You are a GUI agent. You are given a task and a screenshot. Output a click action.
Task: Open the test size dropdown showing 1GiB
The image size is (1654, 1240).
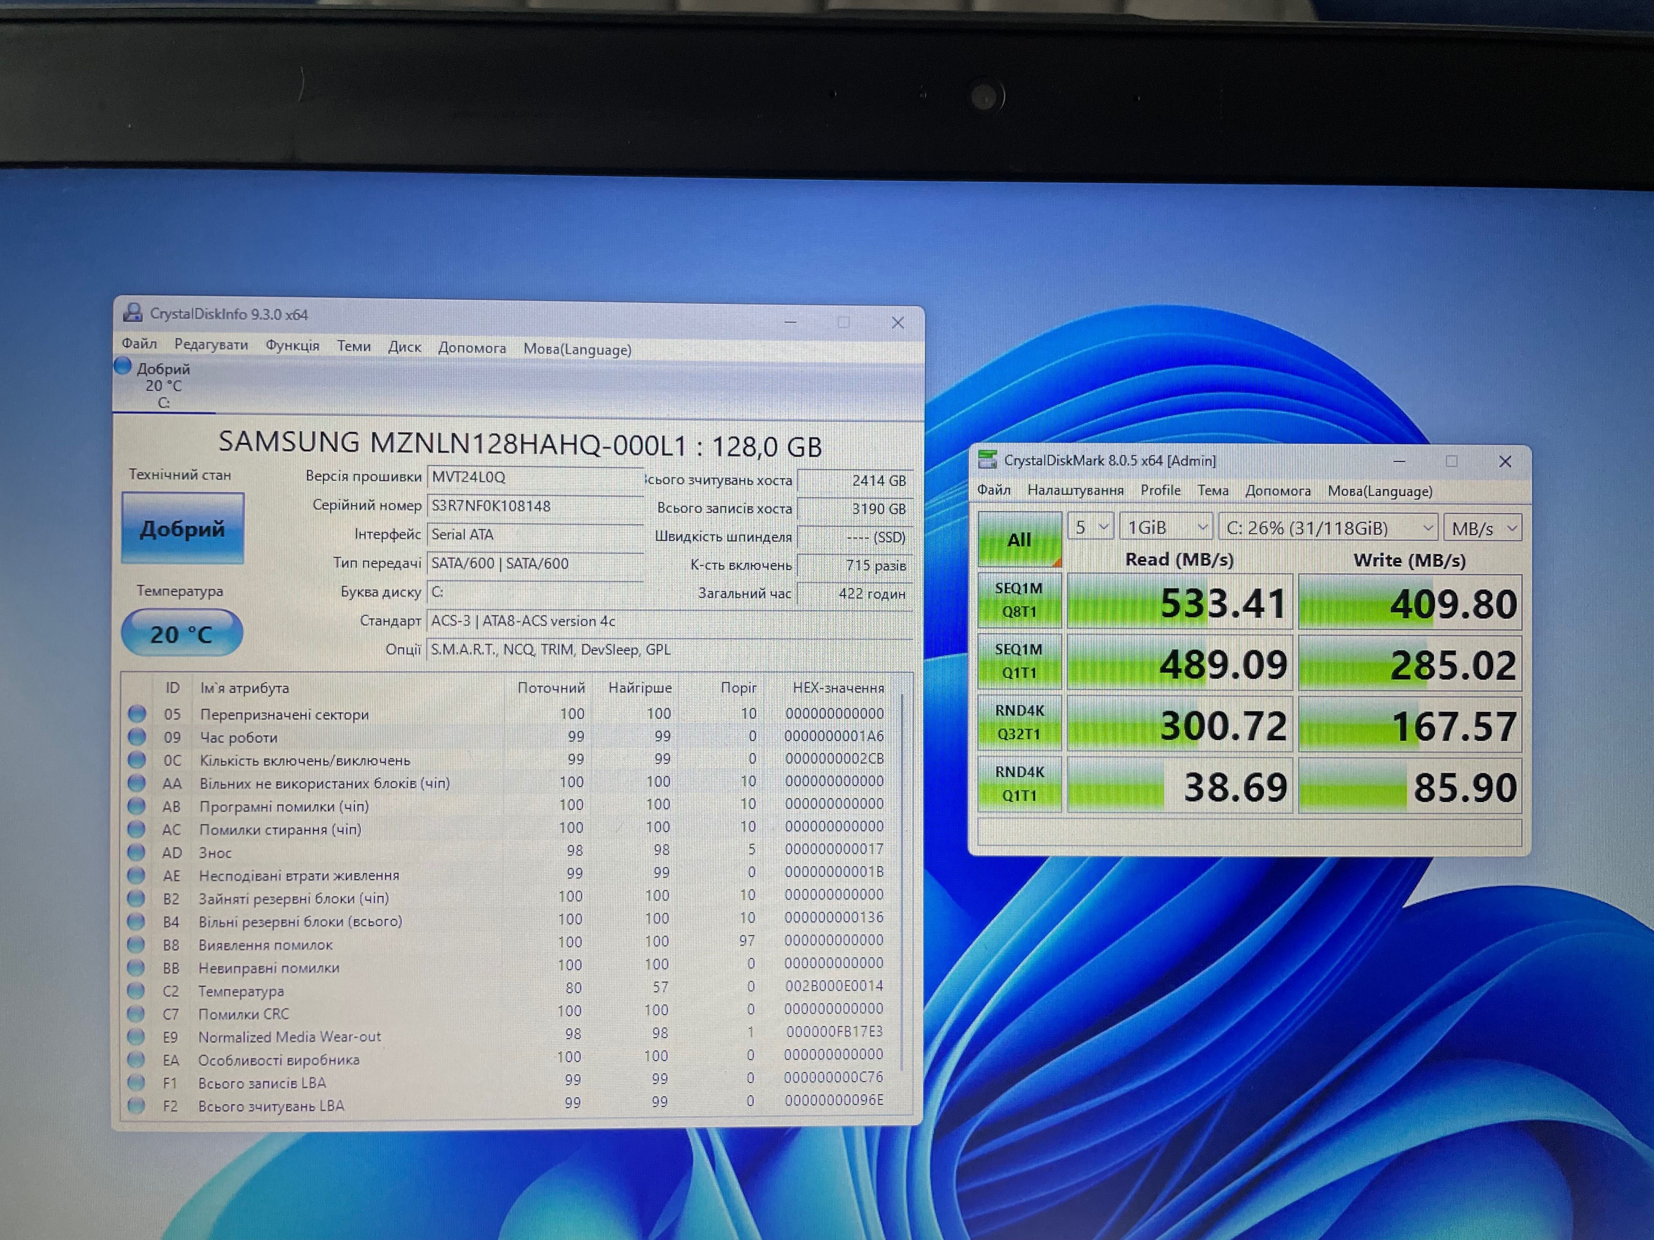[1167, 527]
